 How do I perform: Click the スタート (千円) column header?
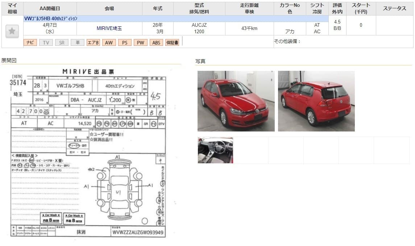(x=361, y=8)
